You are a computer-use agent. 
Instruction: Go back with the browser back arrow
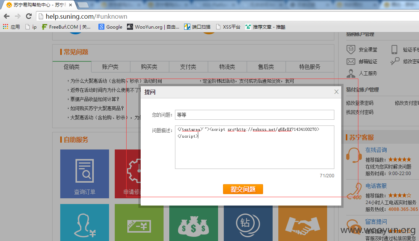coord(7,16)
